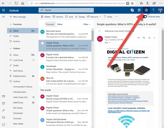Image resolution: width=164 pixels, height=128 pixels.
Task: Switch to the Other tab
Action: point(60,24)
